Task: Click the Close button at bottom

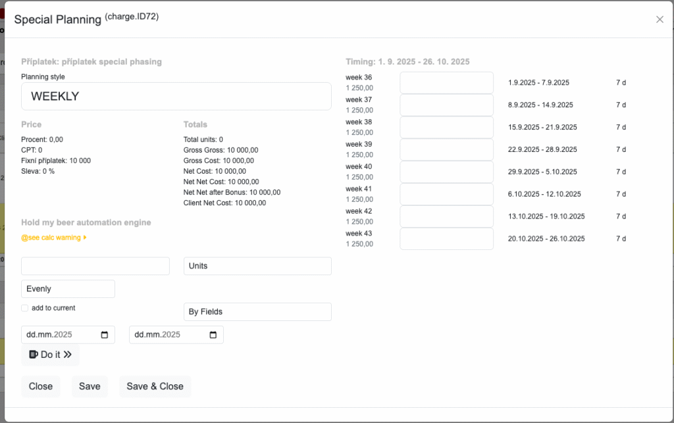Action: [40, 386]
